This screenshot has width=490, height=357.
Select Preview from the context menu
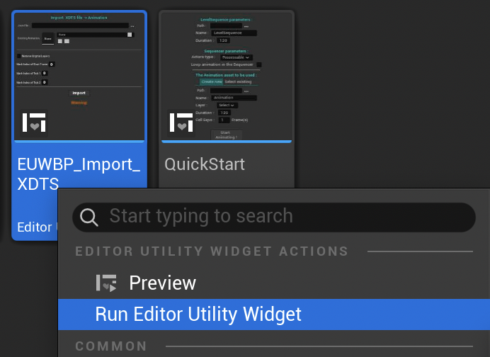pyautogui.click(x=162, y=283)
